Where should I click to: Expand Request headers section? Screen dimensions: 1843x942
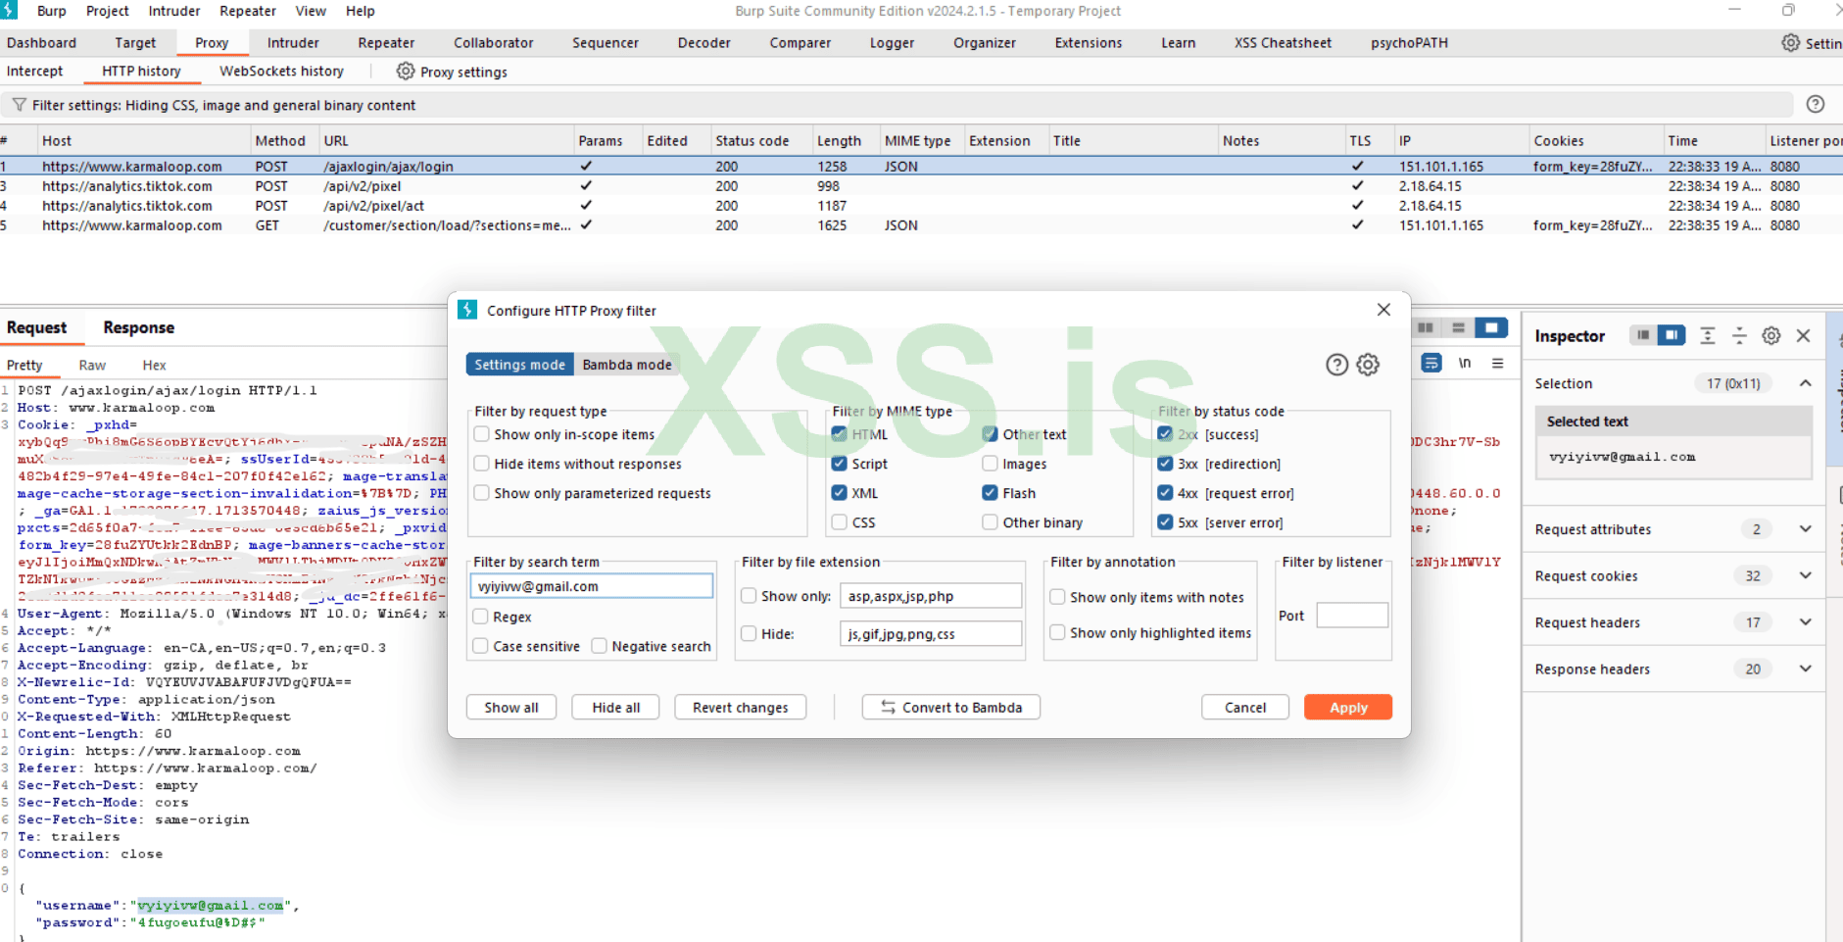(x=1805, y=622)
